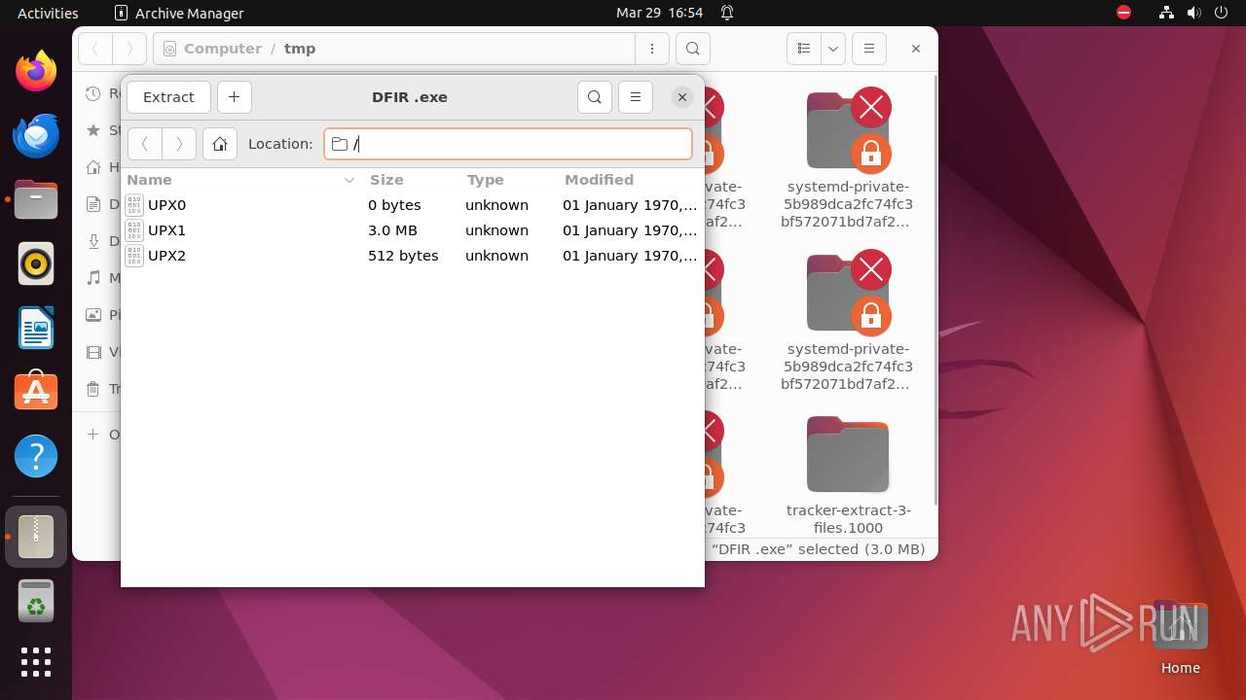Select the UPX1 entry
The width and height of the screenshot is (1246, 700).
click(413, 230)
